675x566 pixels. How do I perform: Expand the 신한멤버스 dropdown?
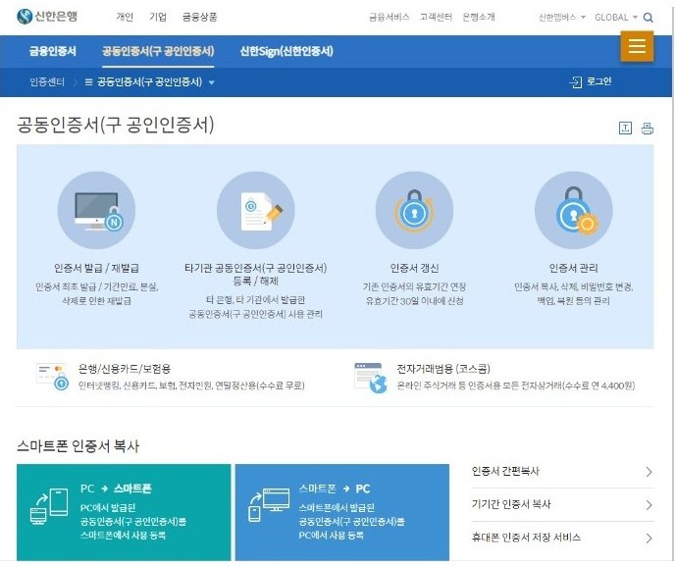562,18
